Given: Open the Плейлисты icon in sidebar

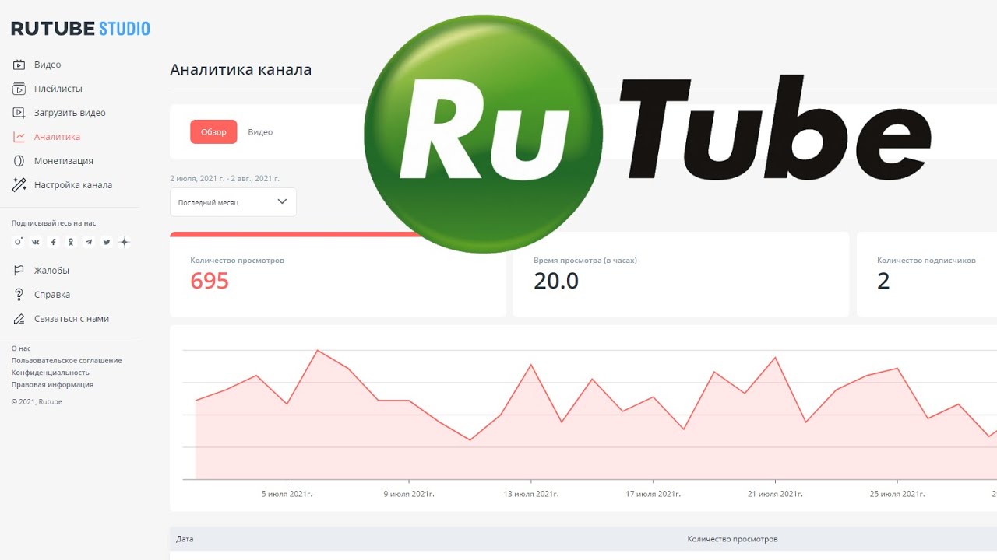Looking at the screenshot, I should pyautogui.click(x=19, y=89).
